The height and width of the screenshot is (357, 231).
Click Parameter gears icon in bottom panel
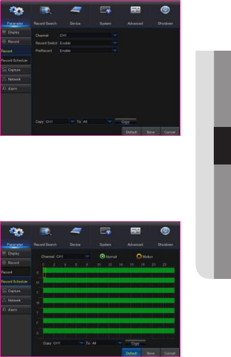pos(17,232)
